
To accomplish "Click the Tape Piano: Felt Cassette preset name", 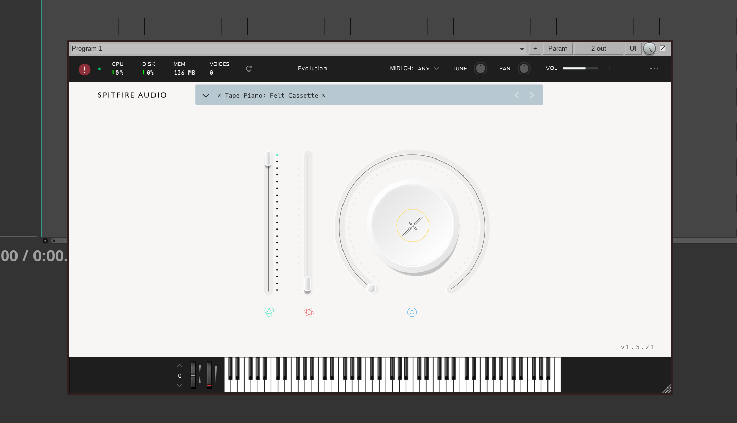I will pos(271,96).
